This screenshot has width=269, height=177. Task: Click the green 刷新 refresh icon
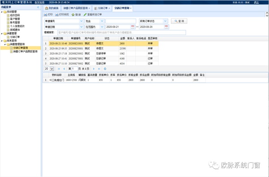(73, 15)
